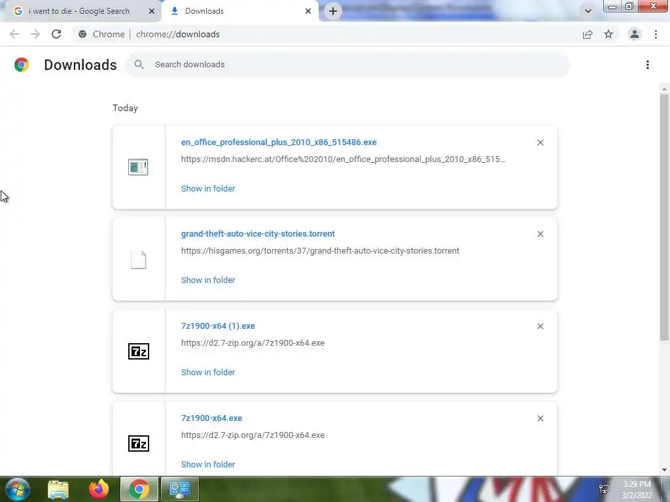Show 7z1900-x64.exe in folder
This screenshot has width=670, height=502.
(x=208, y=465)
